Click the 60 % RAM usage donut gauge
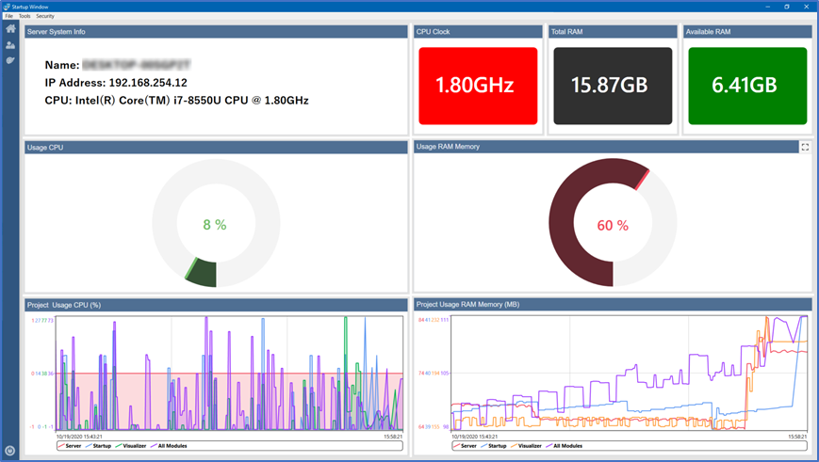This screenshot has width=819, height=462. (612, 225)
